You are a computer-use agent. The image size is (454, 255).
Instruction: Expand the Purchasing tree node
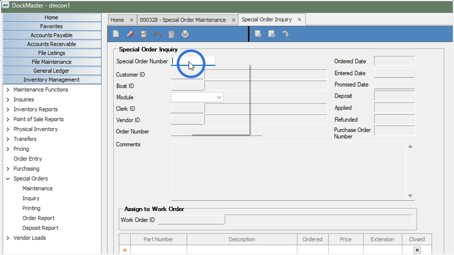tap(8, 168)
